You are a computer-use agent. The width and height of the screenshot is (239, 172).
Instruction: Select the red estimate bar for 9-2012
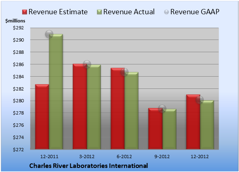155,129
